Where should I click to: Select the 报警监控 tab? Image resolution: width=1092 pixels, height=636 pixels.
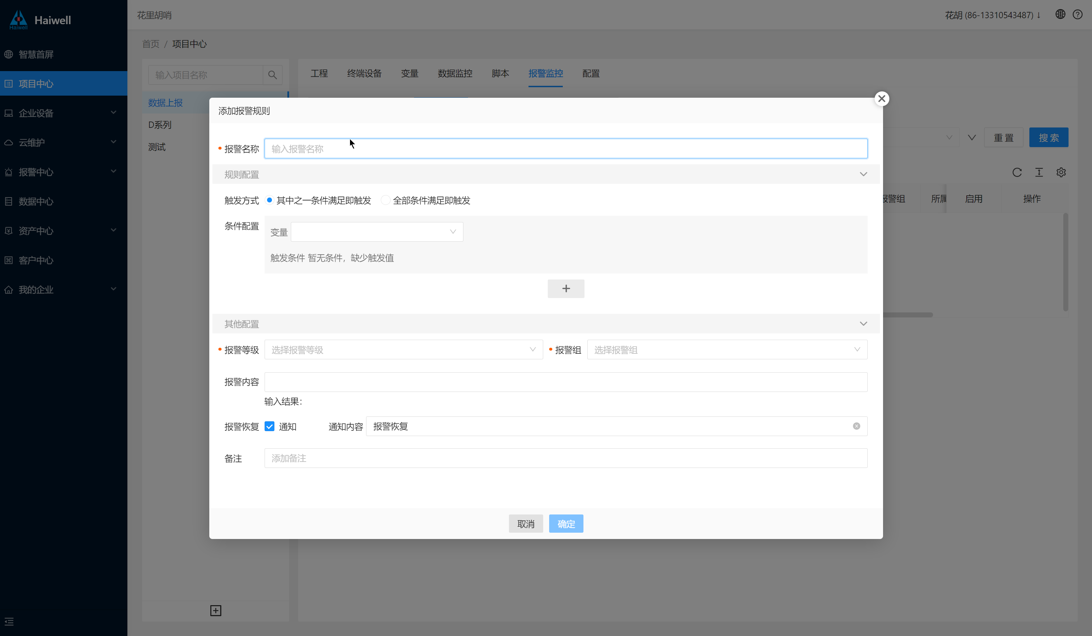coord(546,73)
